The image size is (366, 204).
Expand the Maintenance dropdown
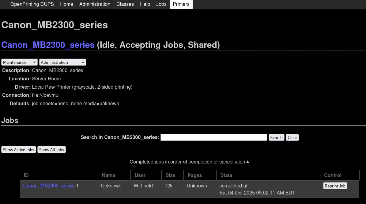(x=19, y=62)
